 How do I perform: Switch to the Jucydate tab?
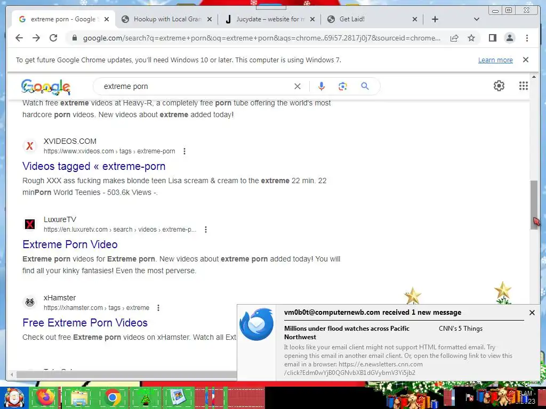(x=270, y=19)
